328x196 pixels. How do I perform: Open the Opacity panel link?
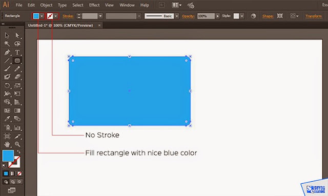[188, 16]
